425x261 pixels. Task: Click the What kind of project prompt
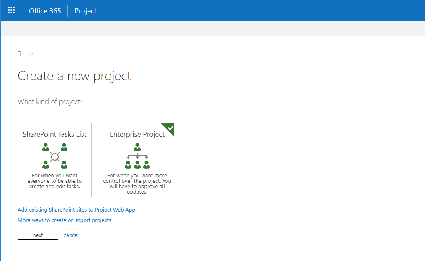[x=50, y=102]
